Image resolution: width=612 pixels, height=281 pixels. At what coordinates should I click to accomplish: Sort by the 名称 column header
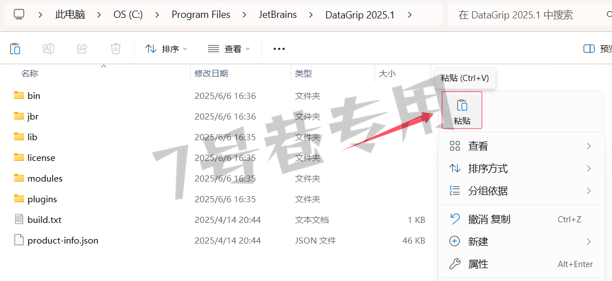coord(30,73)
